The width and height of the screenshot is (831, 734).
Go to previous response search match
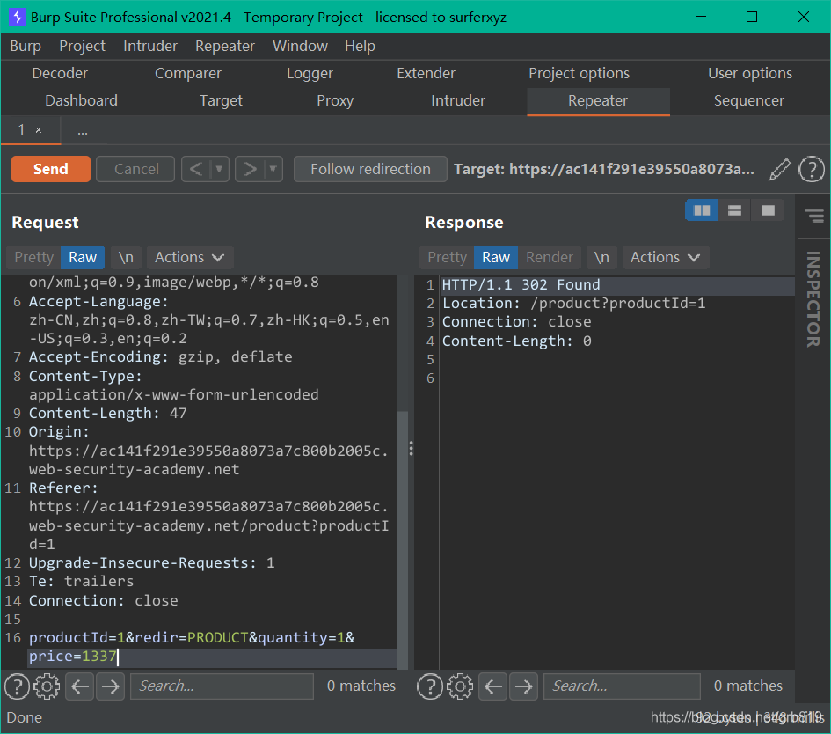point(492,686)
